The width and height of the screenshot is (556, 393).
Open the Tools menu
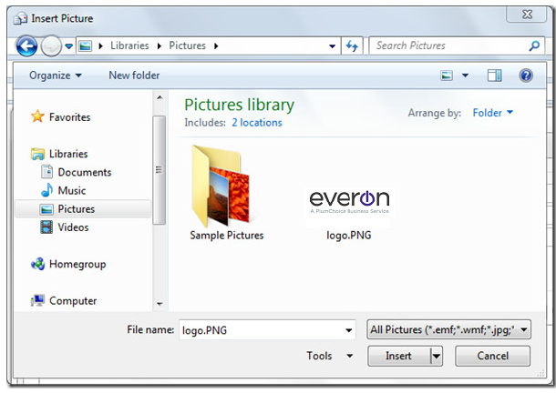330,356
